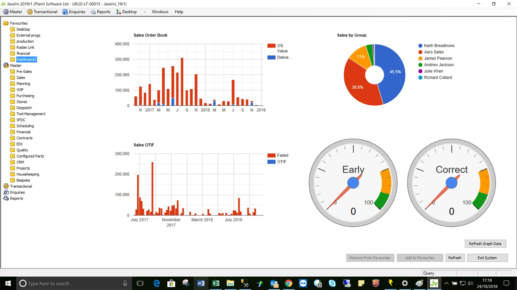Viewport: 517px width, 290px height.
Task: Click the OS Value red legend swatch
Action: [271, 46]
